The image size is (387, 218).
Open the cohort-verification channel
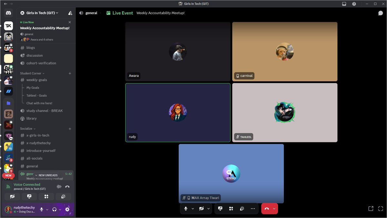[x=46, y=63]
